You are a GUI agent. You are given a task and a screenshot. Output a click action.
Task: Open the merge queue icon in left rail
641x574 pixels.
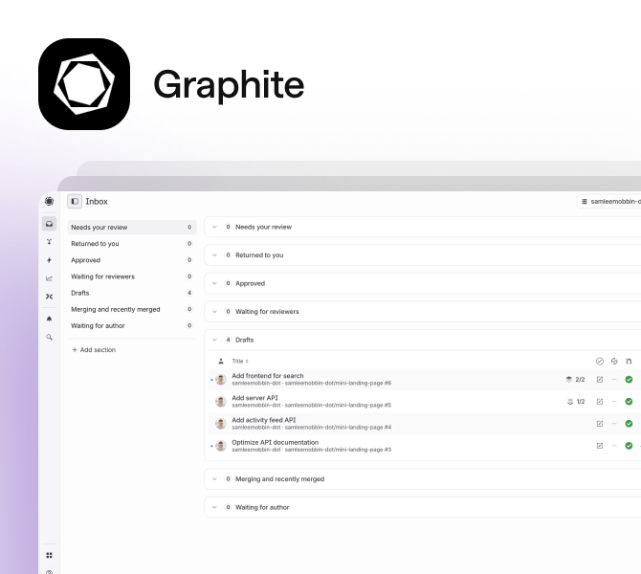click(x=49, y=242)
